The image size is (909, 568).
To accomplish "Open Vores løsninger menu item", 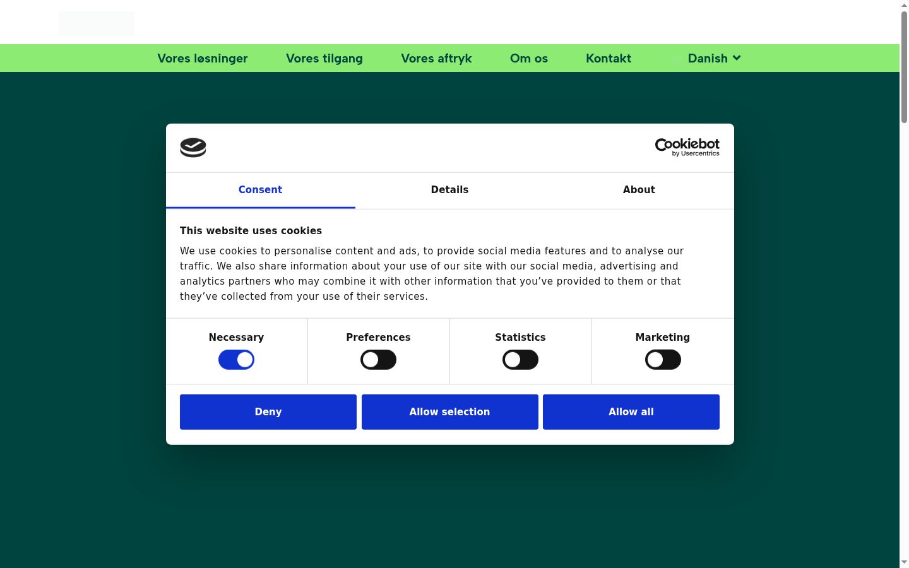I will [203, 58].
